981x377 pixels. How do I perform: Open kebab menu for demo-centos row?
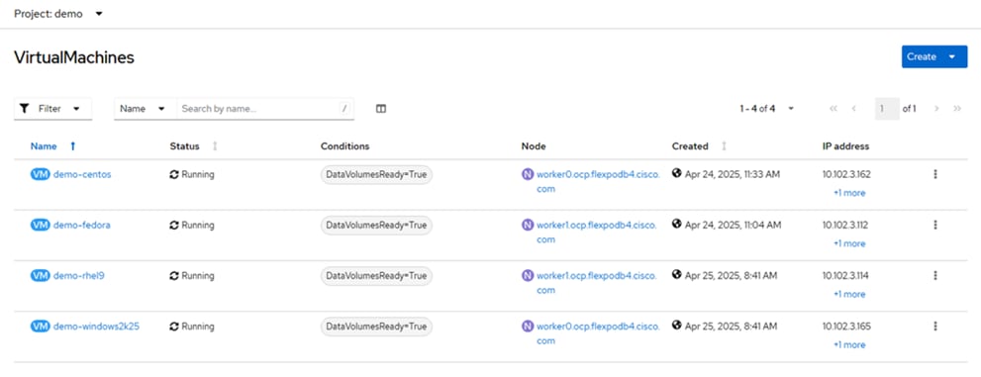[935, 174]
